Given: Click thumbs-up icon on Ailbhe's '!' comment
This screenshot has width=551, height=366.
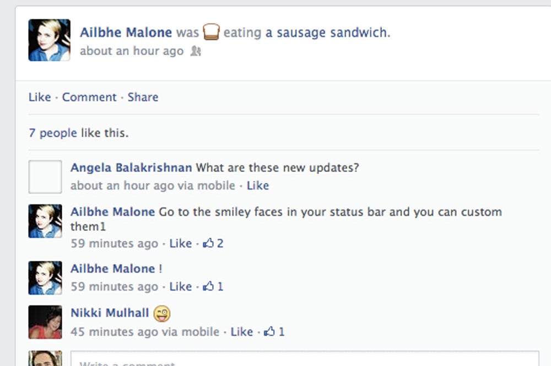Looking at the screenshot, I should point(208,287).
